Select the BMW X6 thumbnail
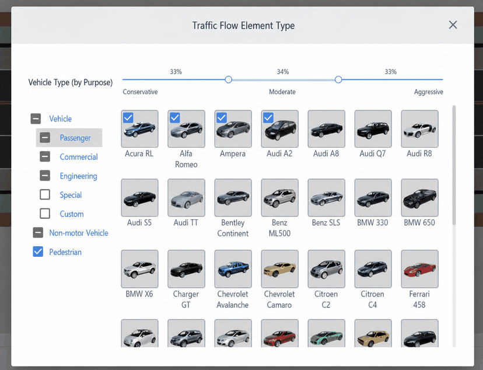Image resolution: width=483 pixels, height=370 pixels. (x=139, y=268)
